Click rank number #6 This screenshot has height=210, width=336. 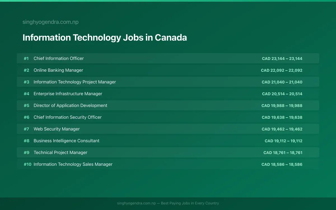tap(26, 117)
